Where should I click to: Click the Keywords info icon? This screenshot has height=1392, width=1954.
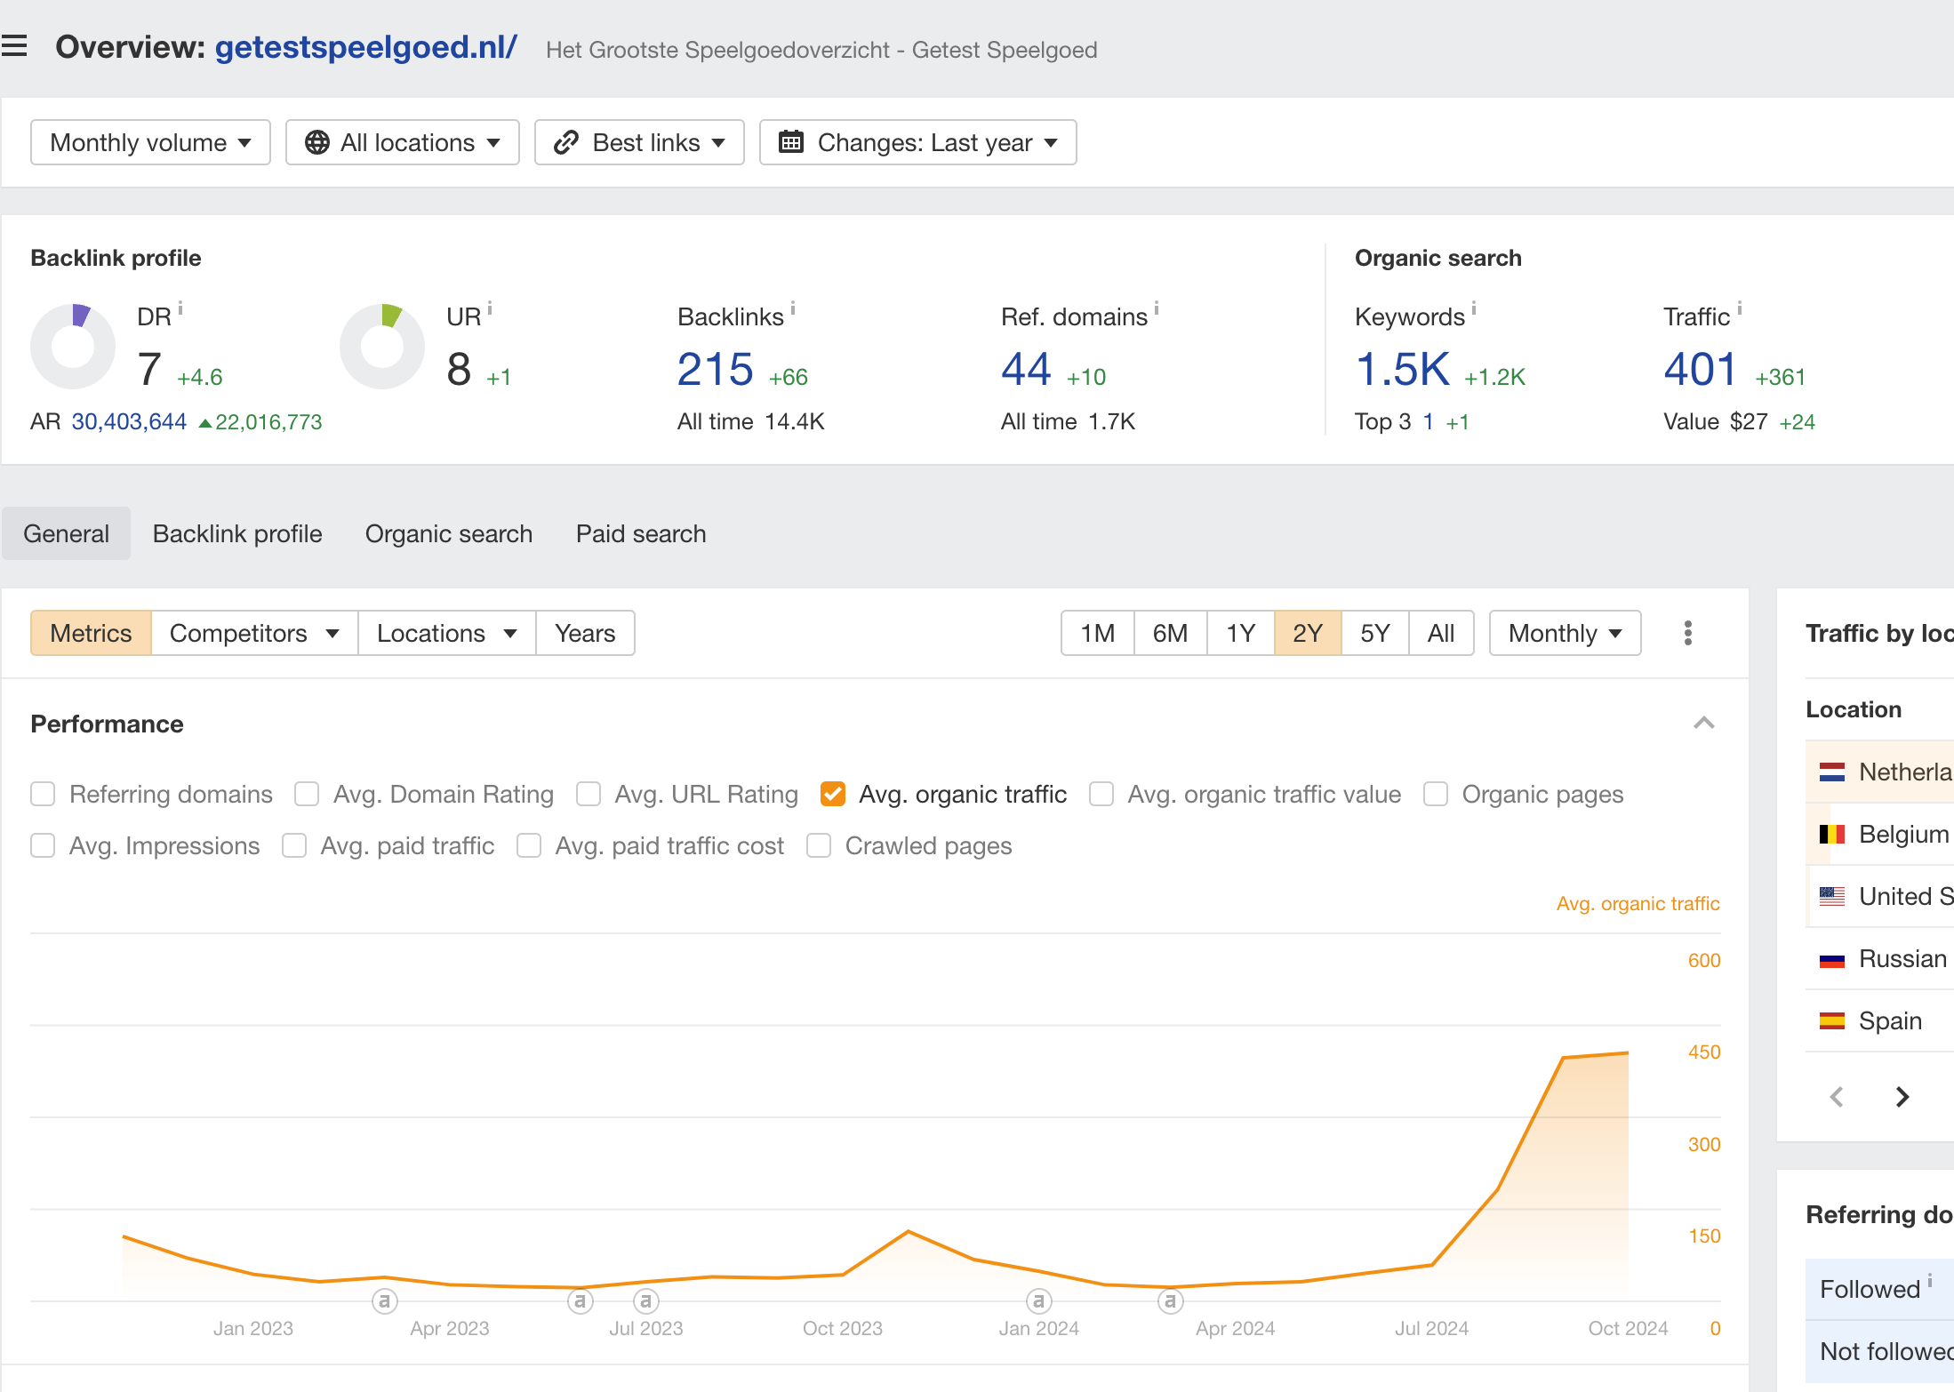coord(1474,308)
